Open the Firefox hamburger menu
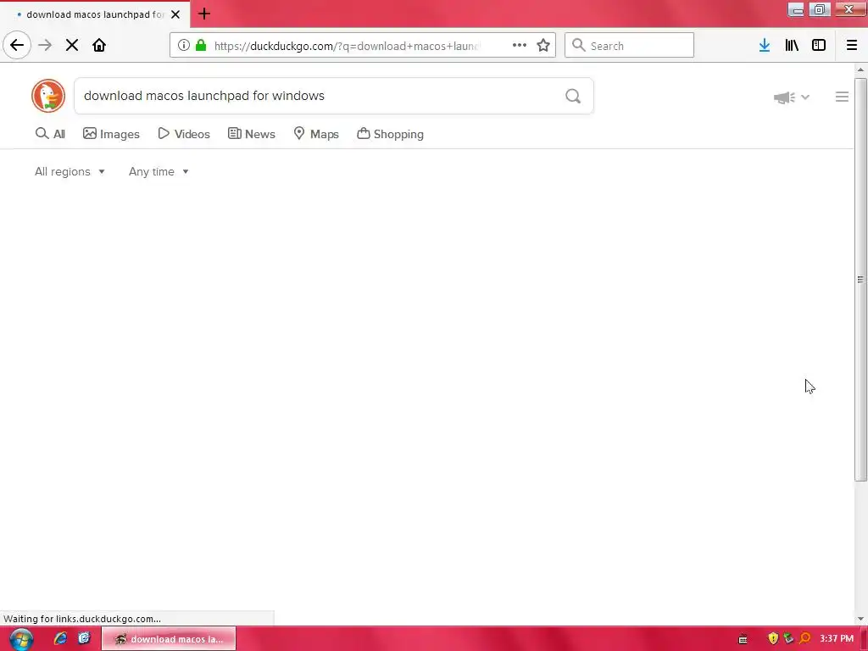Image resolution: width=868 pixels, height=651 pixels. point(852,46)
